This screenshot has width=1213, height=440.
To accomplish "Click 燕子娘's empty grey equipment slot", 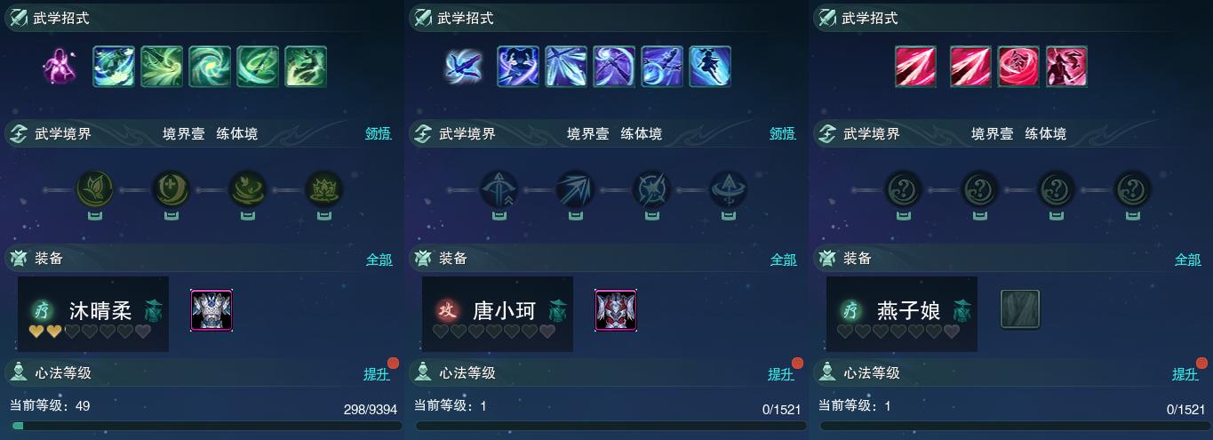I will 1020,309.
